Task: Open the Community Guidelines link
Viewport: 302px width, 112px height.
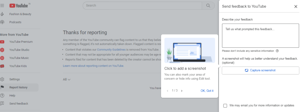Action: pos(111,50)
